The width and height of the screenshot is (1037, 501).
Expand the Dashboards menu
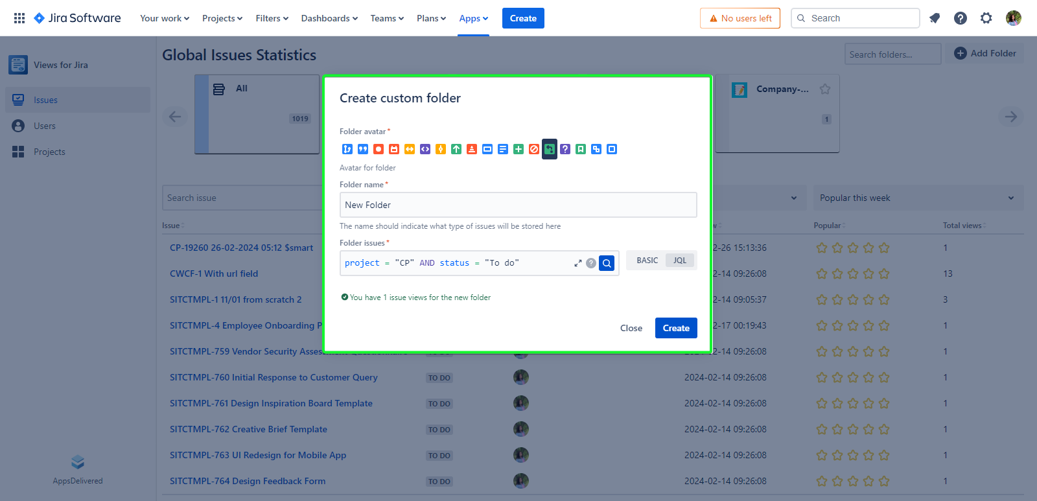329,18
